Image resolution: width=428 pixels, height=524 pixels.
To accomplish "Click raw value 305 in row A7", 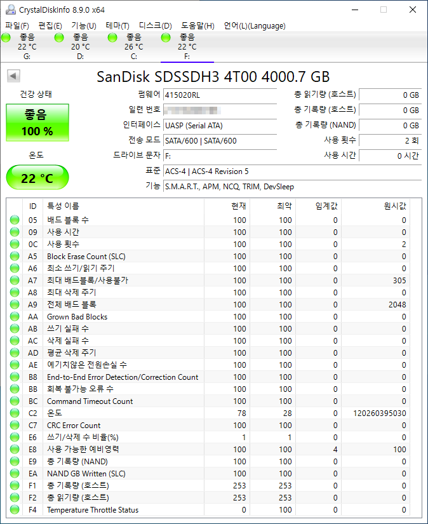I will pyautogui.click(x=399, y=280).
